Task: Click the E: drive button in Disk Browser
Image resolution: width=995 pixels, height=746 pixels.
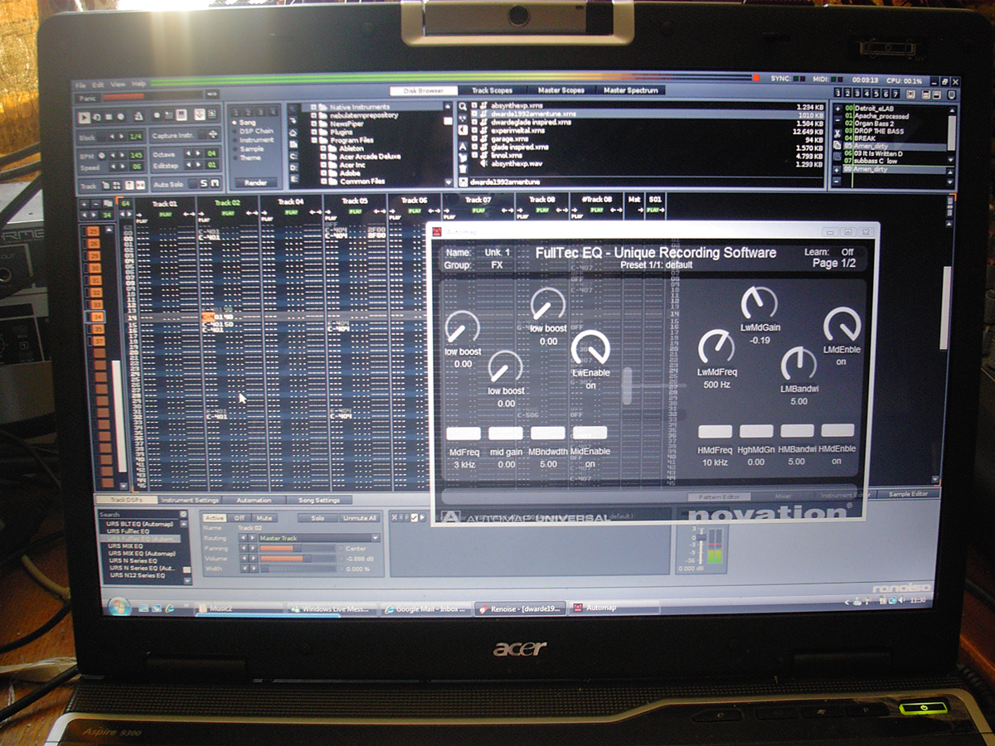Action: click(294, 179)
